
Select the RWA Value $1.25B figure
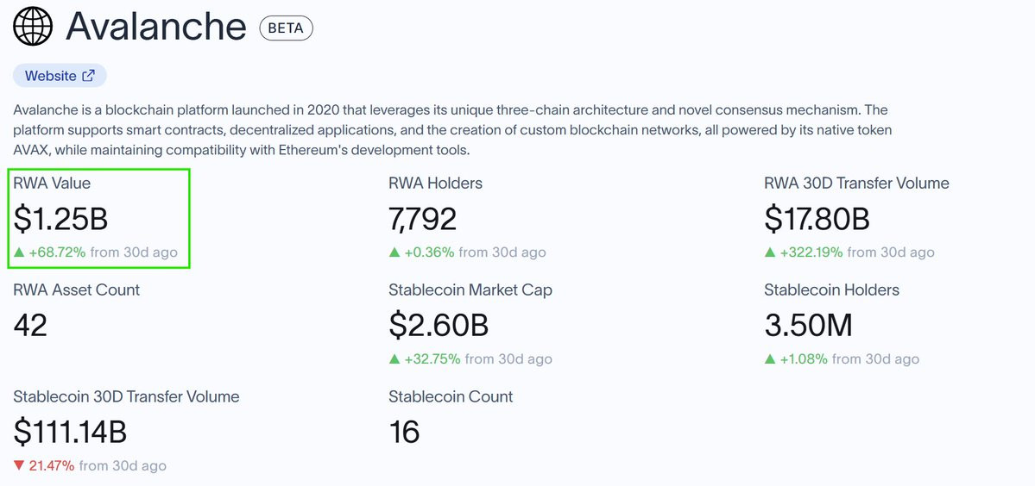point(60,220)
